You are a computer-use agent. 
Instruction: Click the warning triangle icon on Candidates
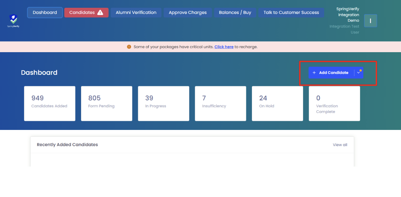100,13
